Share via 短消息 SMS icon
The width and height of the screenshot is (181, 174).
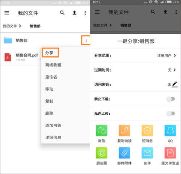click(x=147, y=131)
